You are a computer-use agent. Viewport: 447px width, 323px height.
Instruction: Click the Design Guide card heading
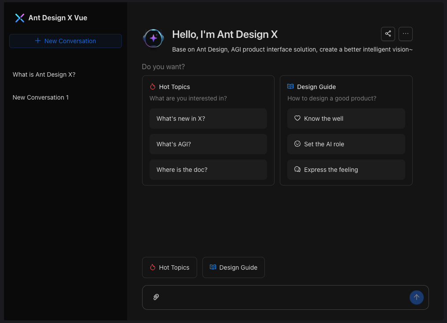(x=316, y=87)
